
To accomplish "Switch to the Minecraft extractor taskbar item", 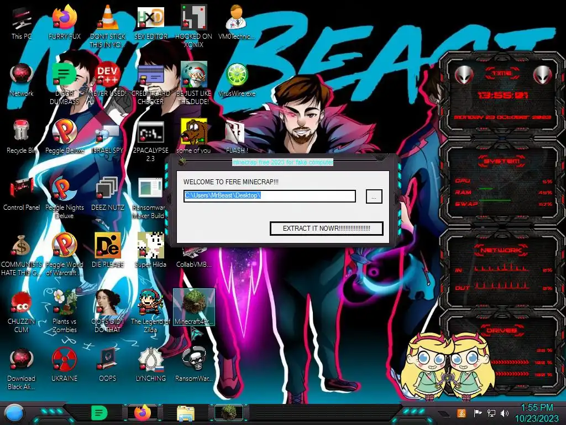I will pos(228,413).
